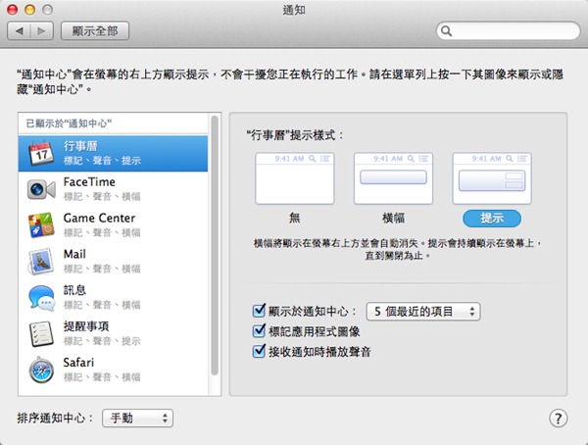Open the 5 個最近的項目 dropdown
This screenshot has height=445, width=588.
coord(423,312)
